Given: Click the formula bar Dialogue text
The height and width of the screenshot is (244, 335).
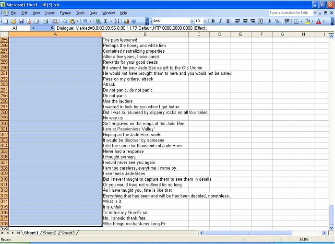Looking at the screenshot, I should click(132, 28).
